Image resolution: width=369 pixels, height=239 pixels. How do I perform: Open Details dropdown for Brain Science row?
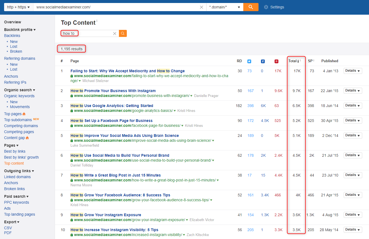353,136
